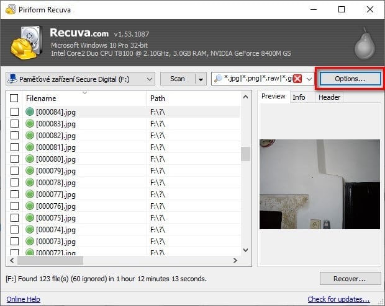Click the green status dot for [000073].jpg

pyautogui.click(x=30, y=241)
